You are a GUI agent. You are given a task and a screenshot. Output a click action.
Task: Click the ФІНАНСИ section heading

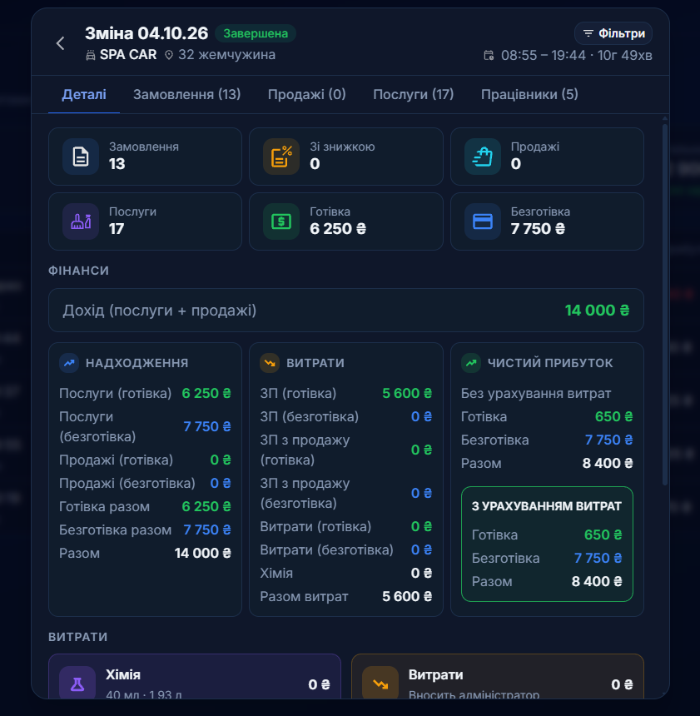tap(78, 271)
